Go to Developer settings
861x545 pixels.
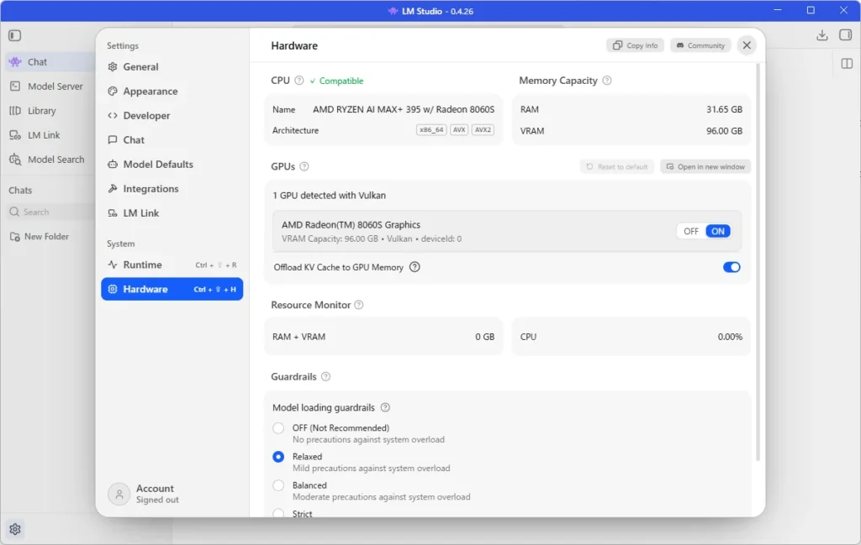(172, 116)
